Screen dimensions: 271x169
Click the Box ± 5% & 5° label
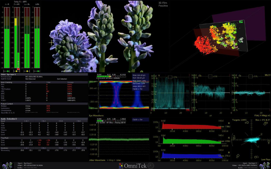pyautogui.click(x=263, y=120)
